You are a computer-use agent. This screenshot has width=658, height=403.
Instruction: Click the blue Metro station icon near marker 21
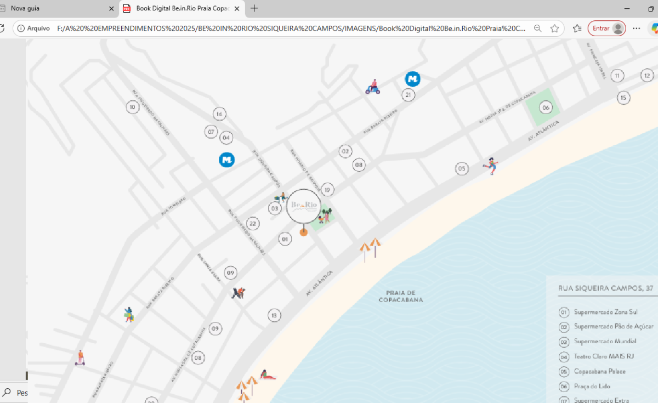[412, 79]
